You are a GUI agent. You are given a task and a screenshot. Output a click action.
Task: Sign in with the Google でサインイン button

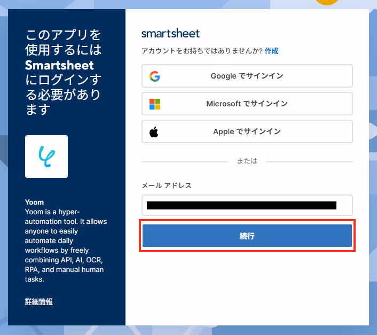(x=247, y=76)
